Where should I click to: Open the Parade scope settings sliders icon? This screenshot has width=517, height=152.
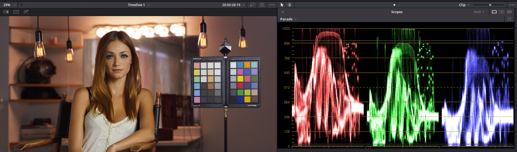point(510,19)
